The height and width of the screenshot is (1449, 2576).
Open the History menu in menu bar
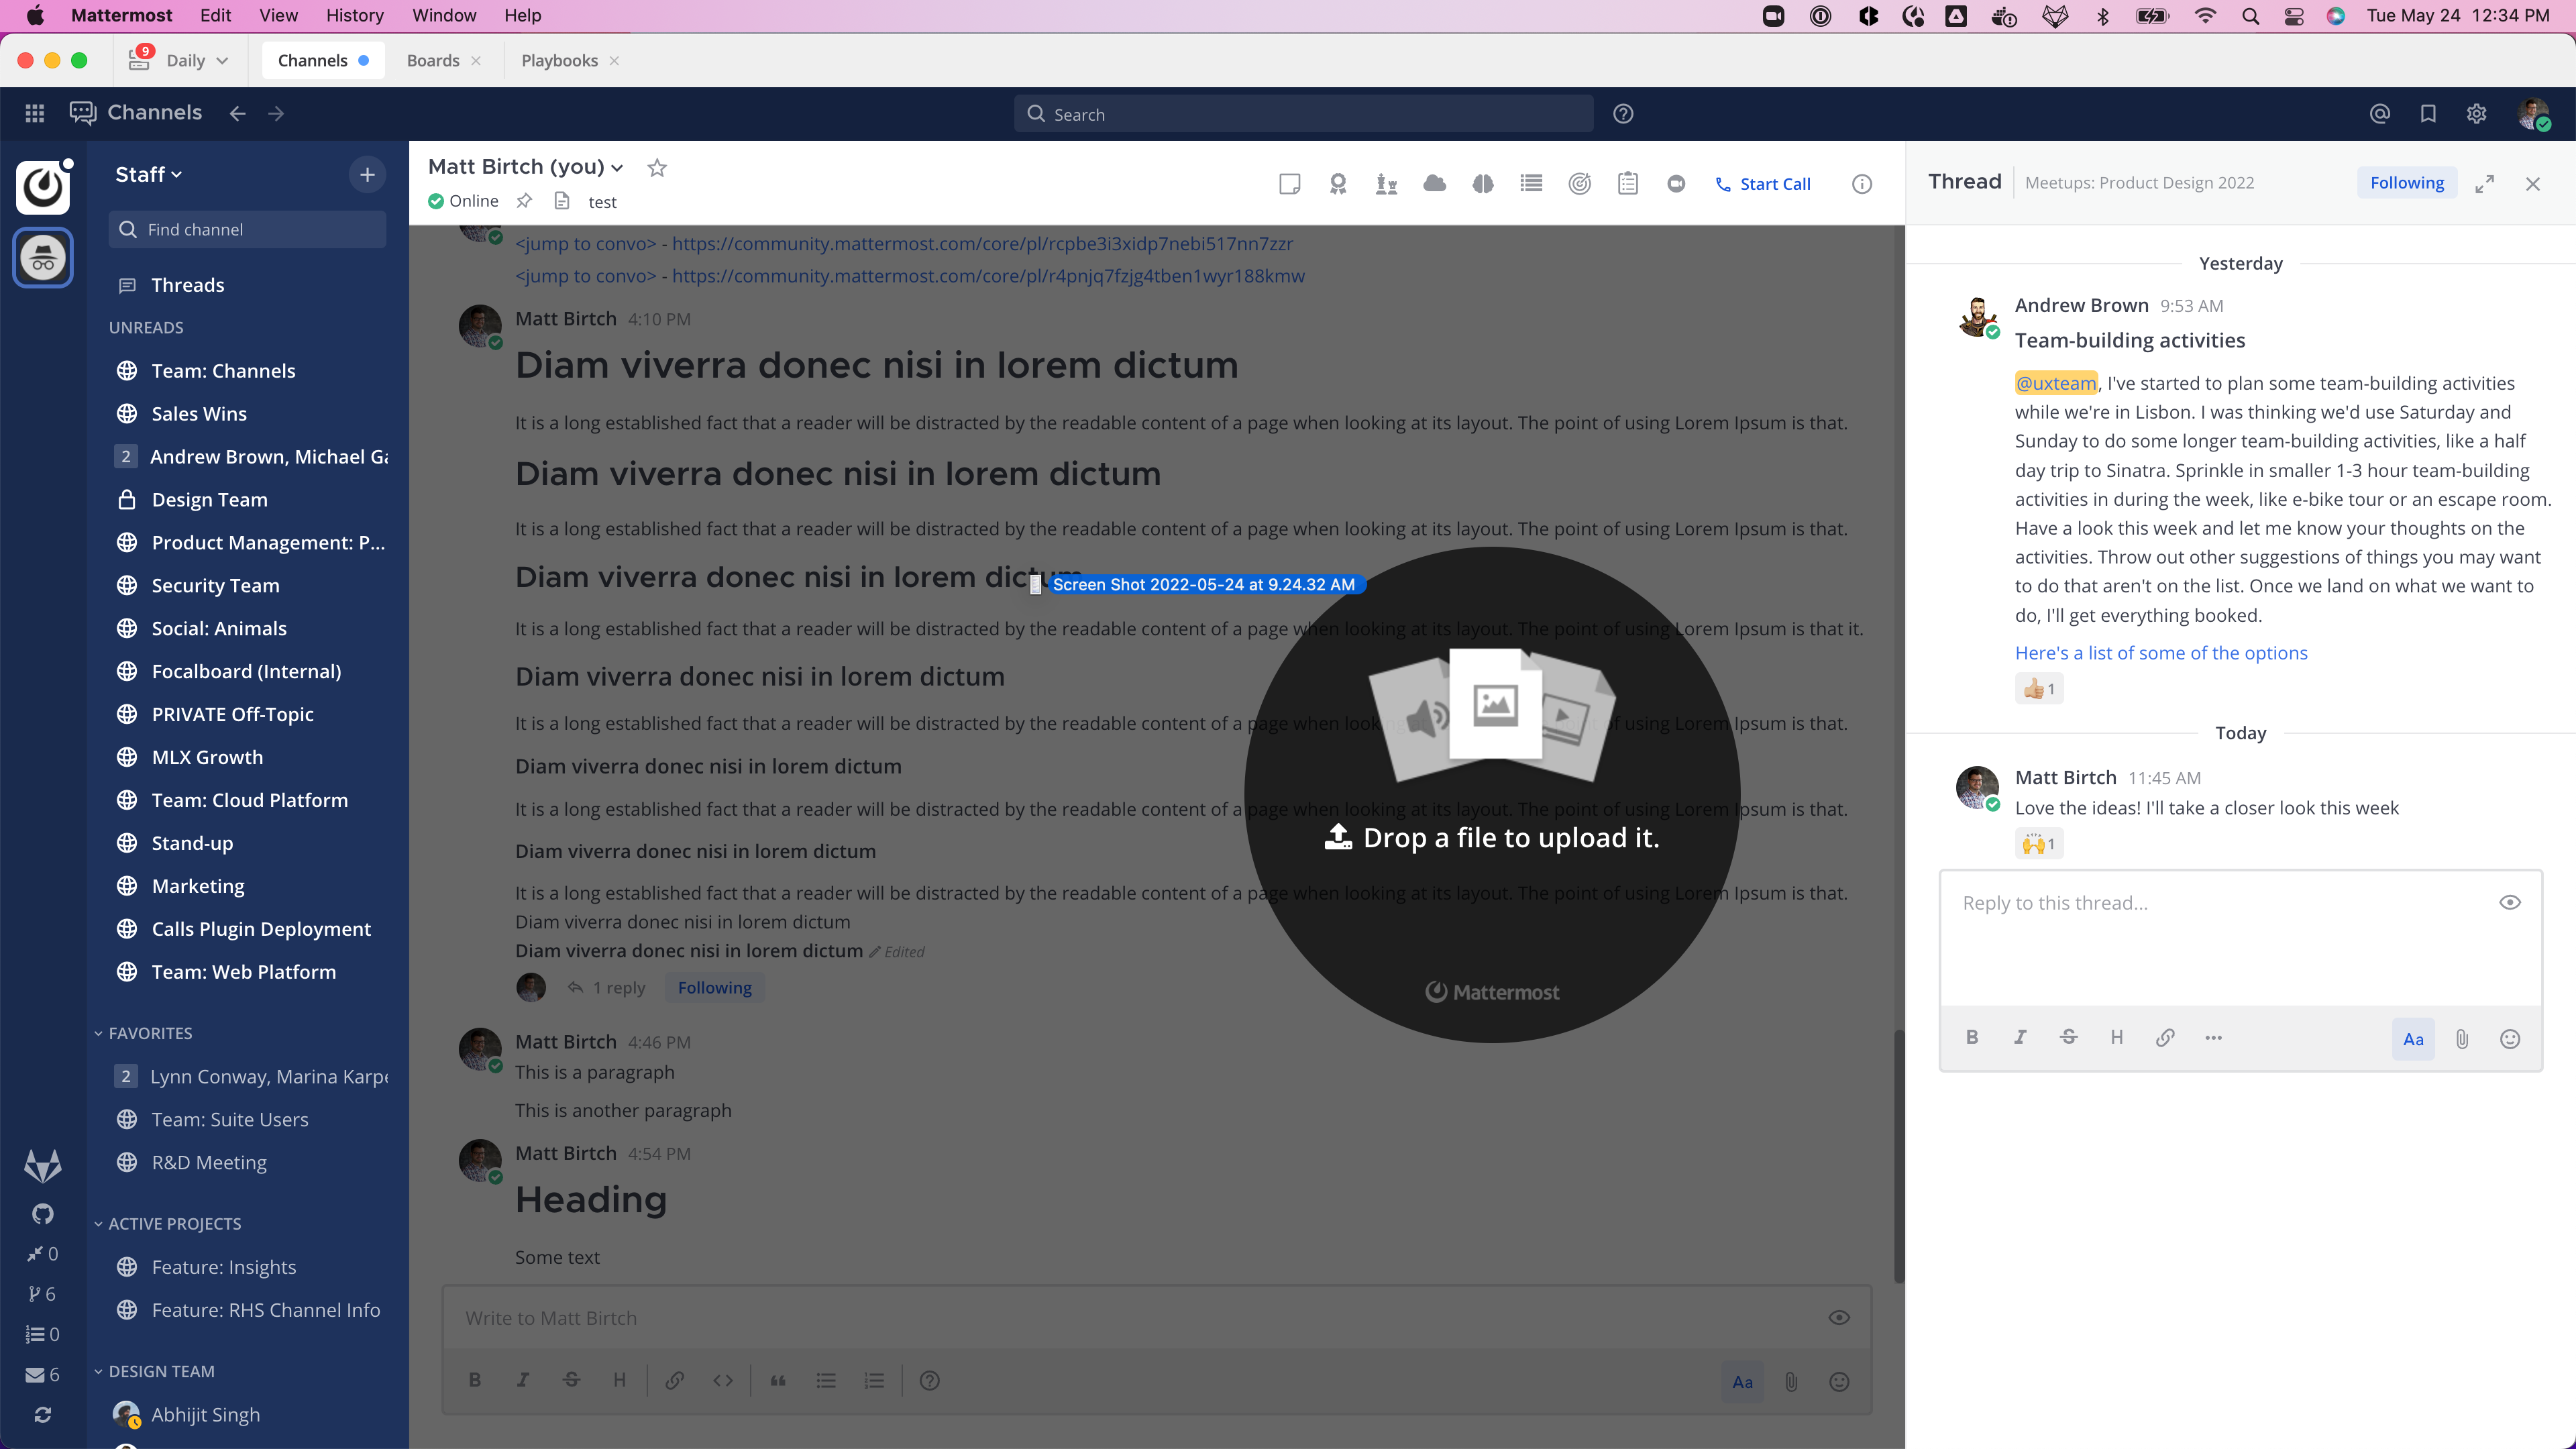[x=355, y=15]
